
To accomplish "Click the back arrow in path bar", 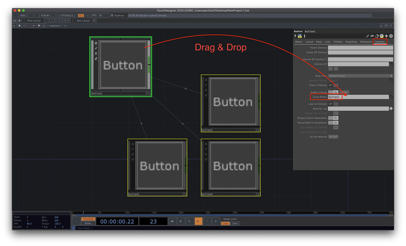I will pyautogui.click(x=24, y=26).
